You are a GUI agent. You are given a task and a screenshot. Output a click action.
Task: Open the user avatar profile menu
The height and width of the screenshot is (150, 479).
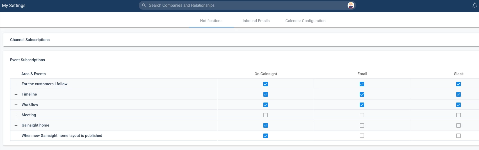351,5
